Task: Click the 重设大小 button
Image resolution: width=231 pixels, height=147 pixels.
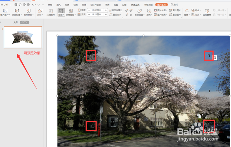Action: tap(115, 15)
